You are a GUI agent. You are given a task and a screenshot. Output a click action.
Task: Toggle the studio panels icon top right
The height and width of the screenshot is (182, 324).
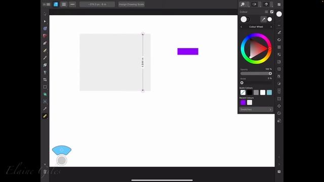279,5
